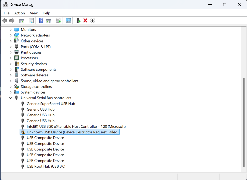Click the Generic SuperSpeed USB Hub plug icon
Image resolution: width=247 pixels, height=180 pixels.
pos(23,104)
